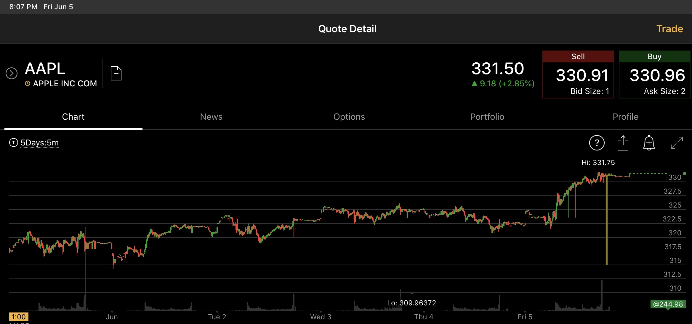Switch to the Chart tab
The height and width of the screenshot is (324, 692).
point(73,117)
